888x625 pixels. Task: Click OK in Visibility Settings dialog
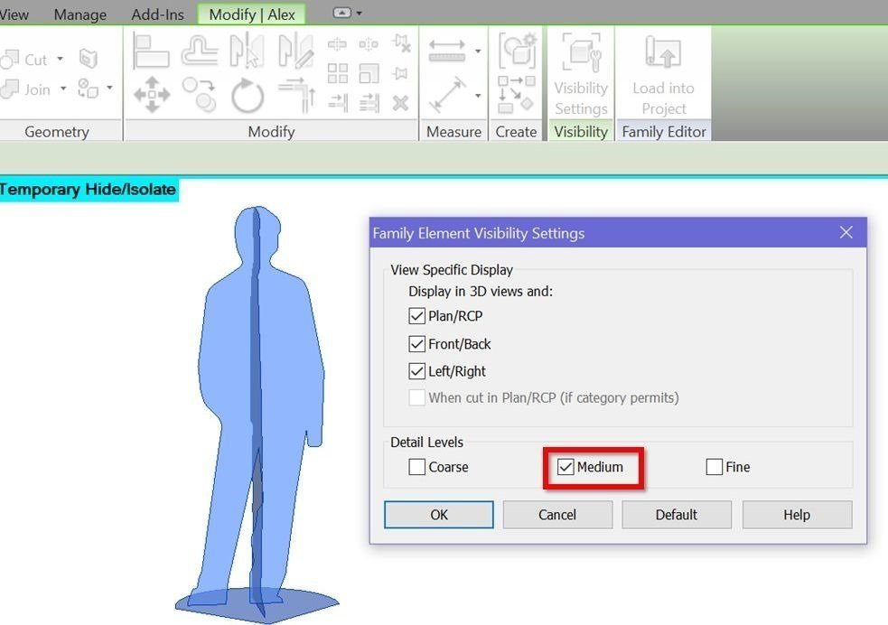point(439,515)
